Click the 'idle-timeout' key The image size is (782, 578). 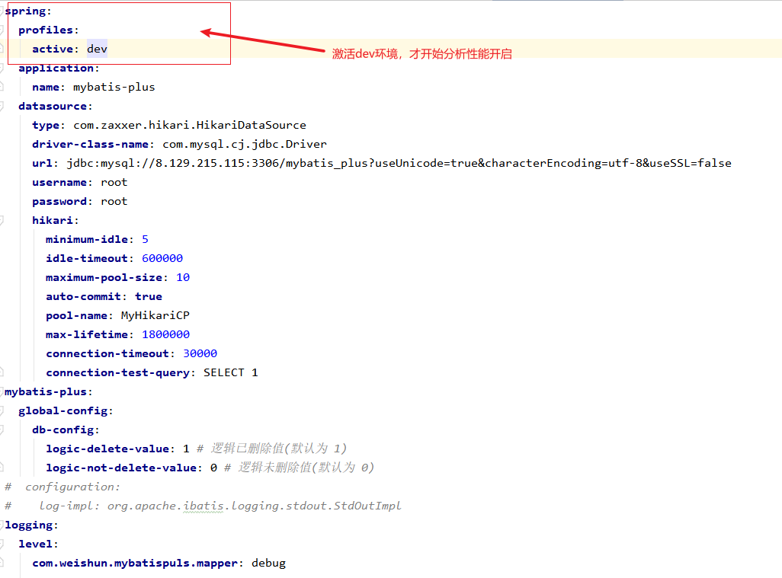pyautogui.click(x=87, y=258)
